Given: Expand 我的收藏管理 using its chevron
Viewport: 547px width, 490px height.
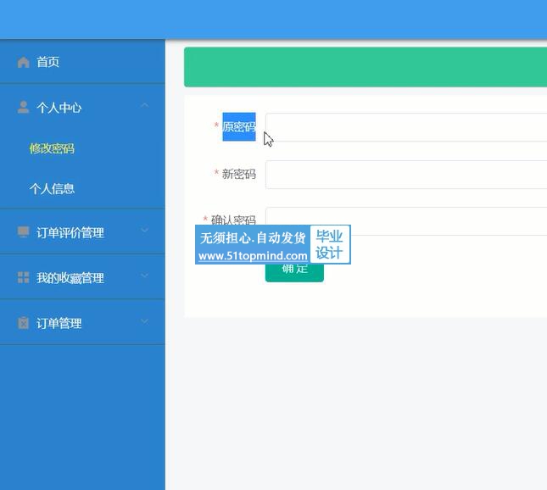Looking at the screenshot, I should tap(145, 276).
